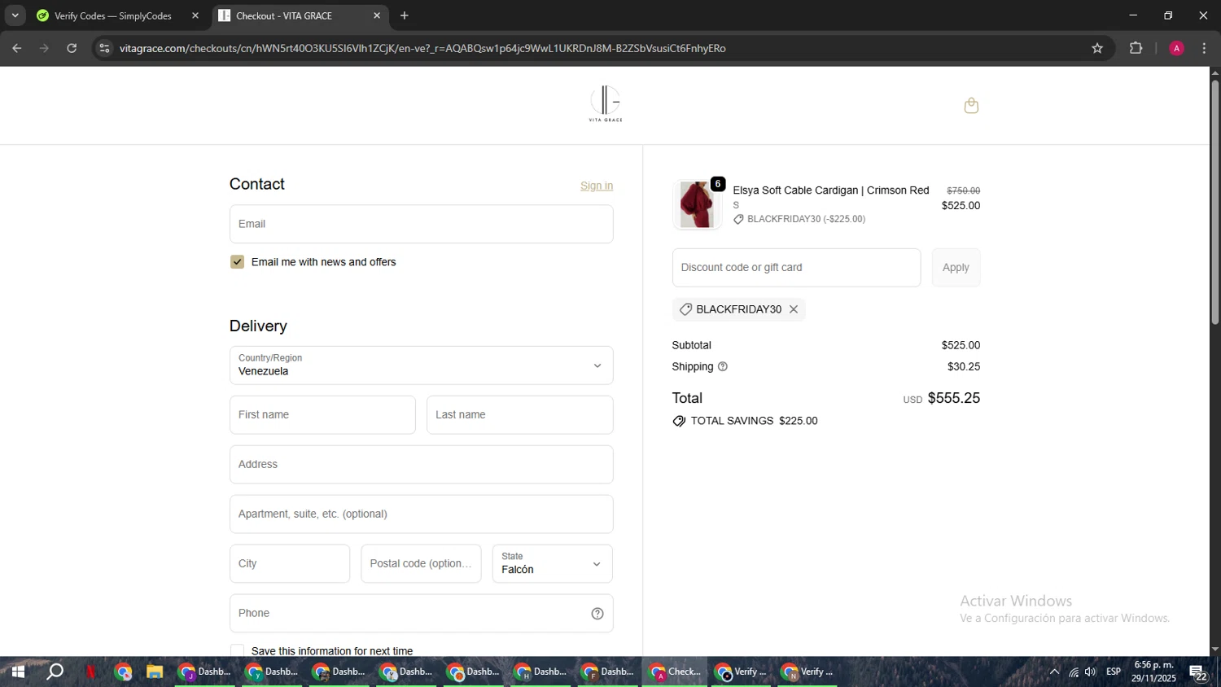Image resolution: width=1221 pixels, height=687 pixels.
Task: Go back to the previous page
Action: point(17,48)
